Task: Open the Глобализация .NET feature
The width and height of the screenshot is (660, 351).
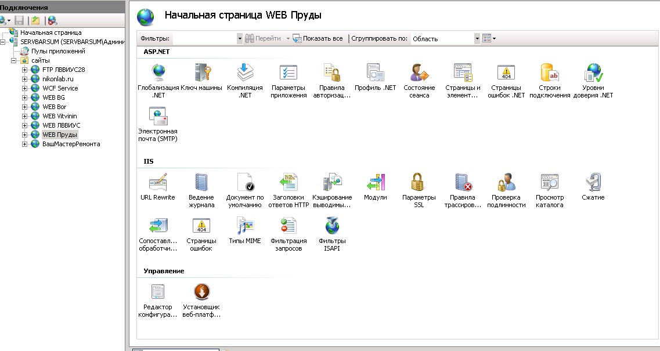Action: pyautogui.click(x=158, y=81)
